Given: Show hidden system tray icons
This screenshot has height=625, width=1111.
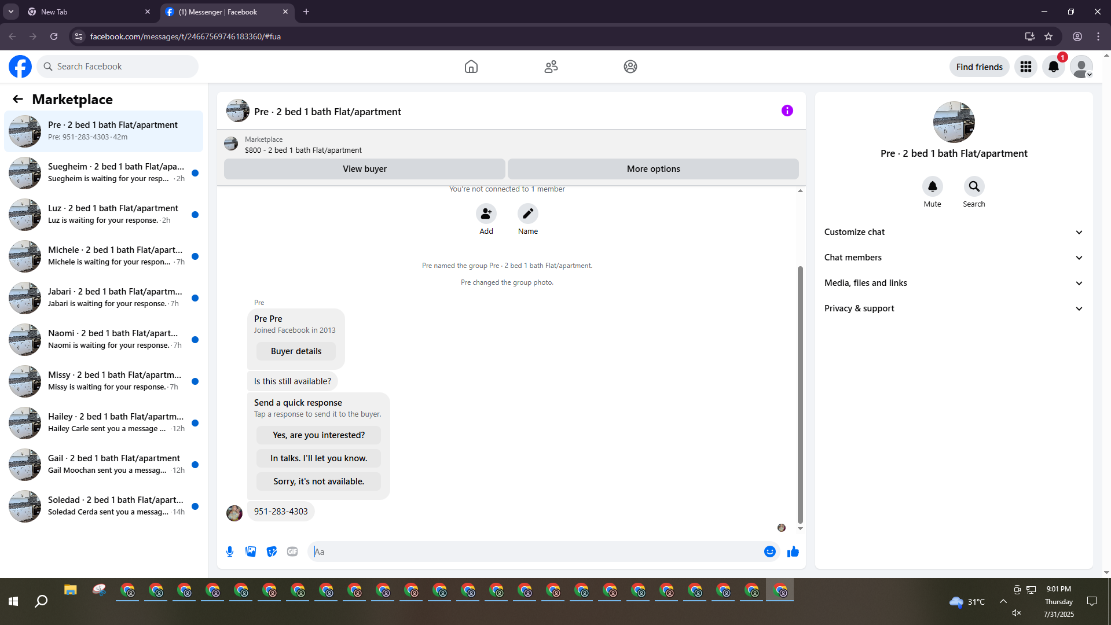Looking at the screenshot, I should (x=1003, y=601).
